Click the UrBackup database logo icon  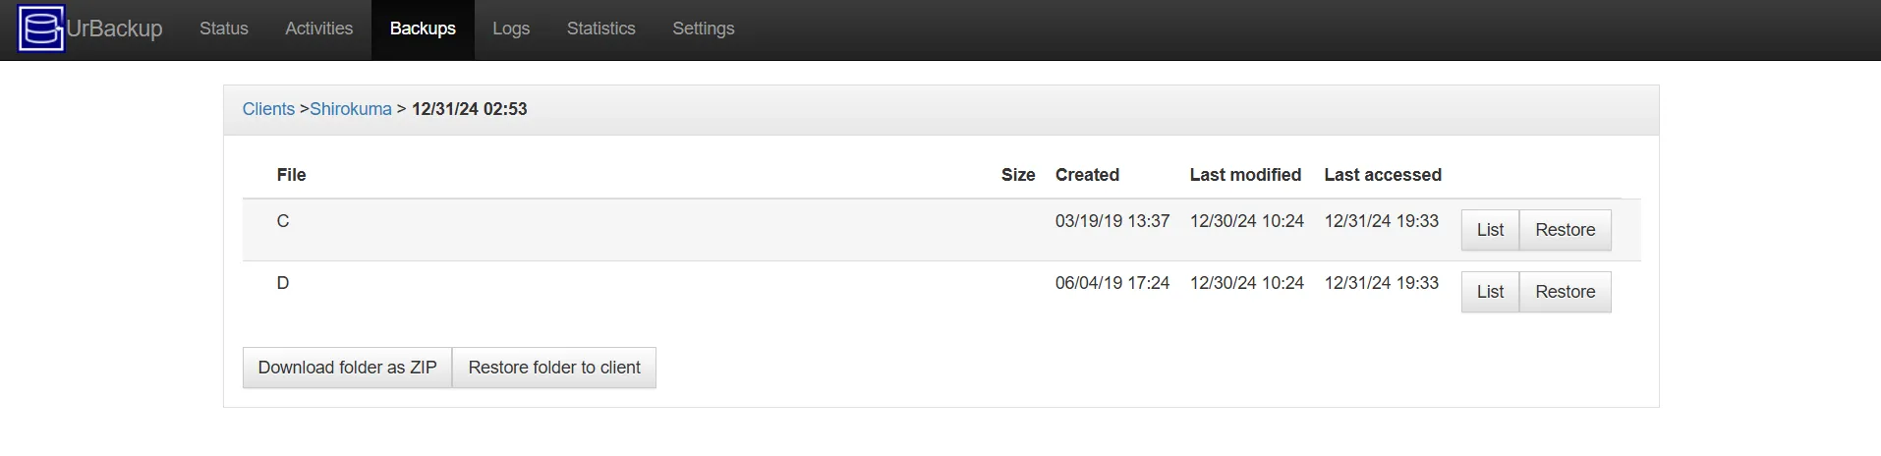click(41, 28)
